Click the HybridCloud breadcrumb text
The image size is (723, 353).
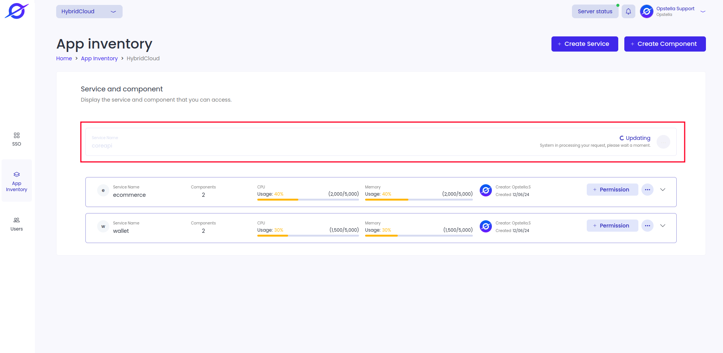[143, 58]
